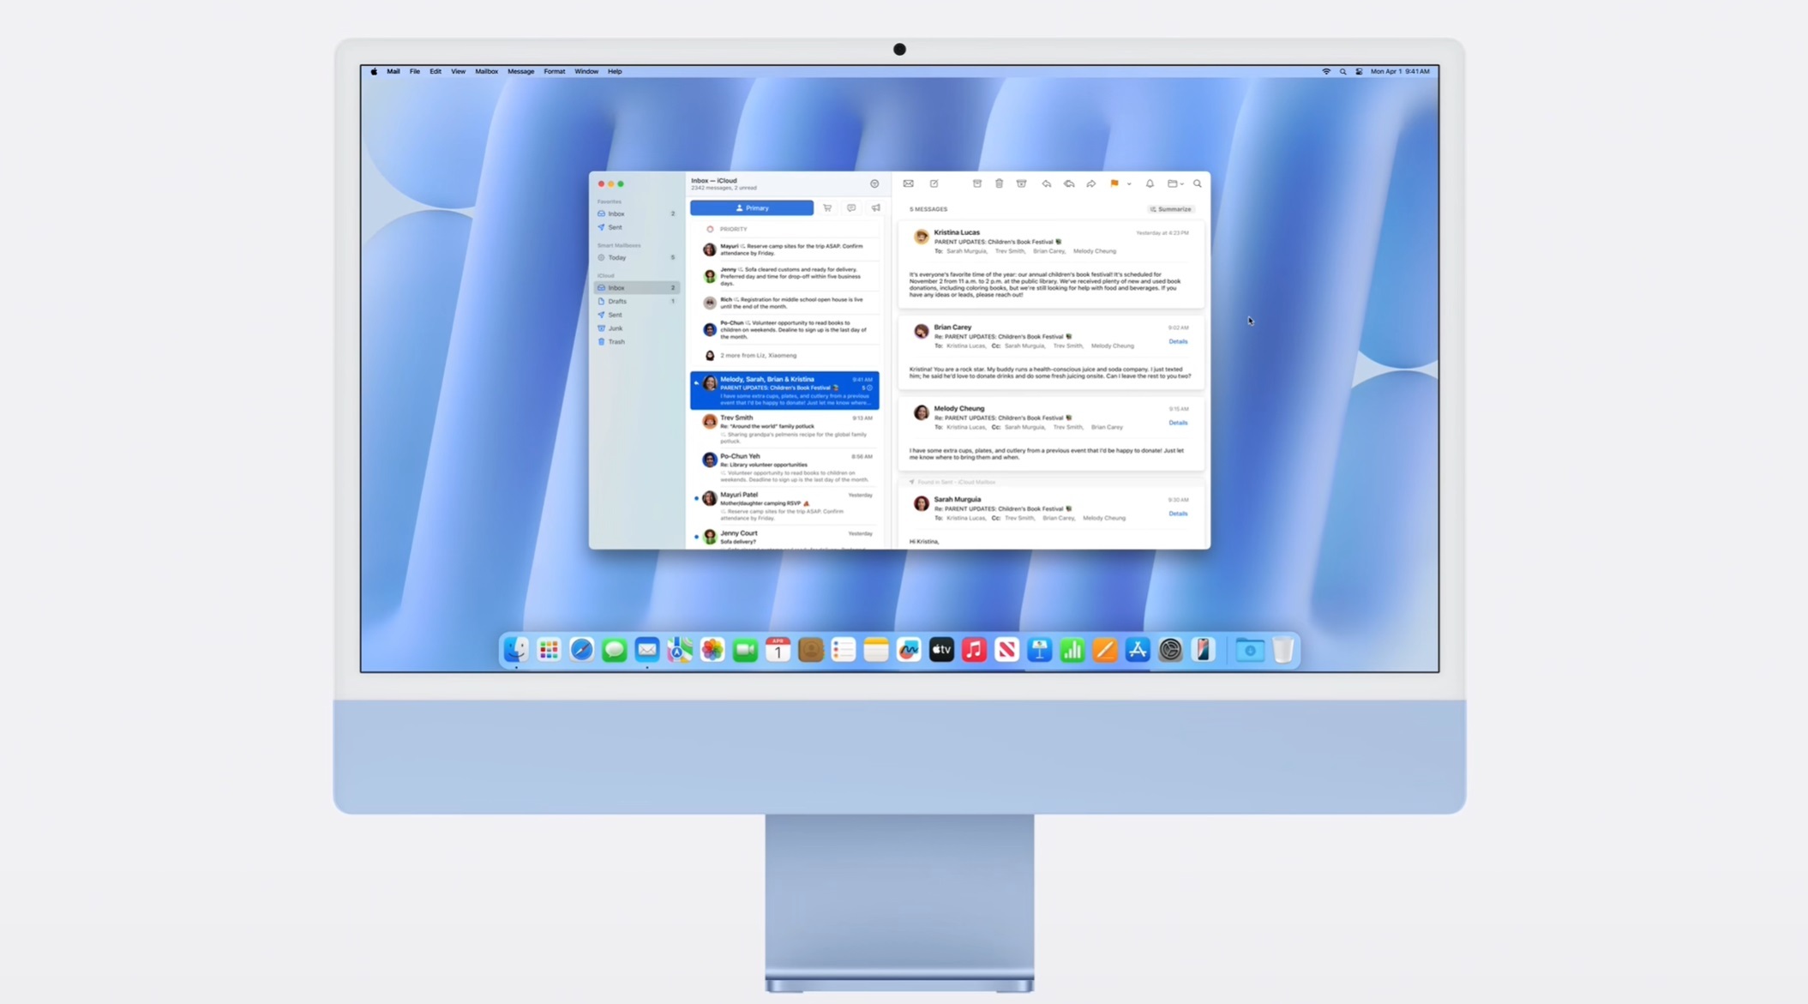Summarize the email thread
Screen dimensions: 1808x1004
click(x=1171, y=208)
